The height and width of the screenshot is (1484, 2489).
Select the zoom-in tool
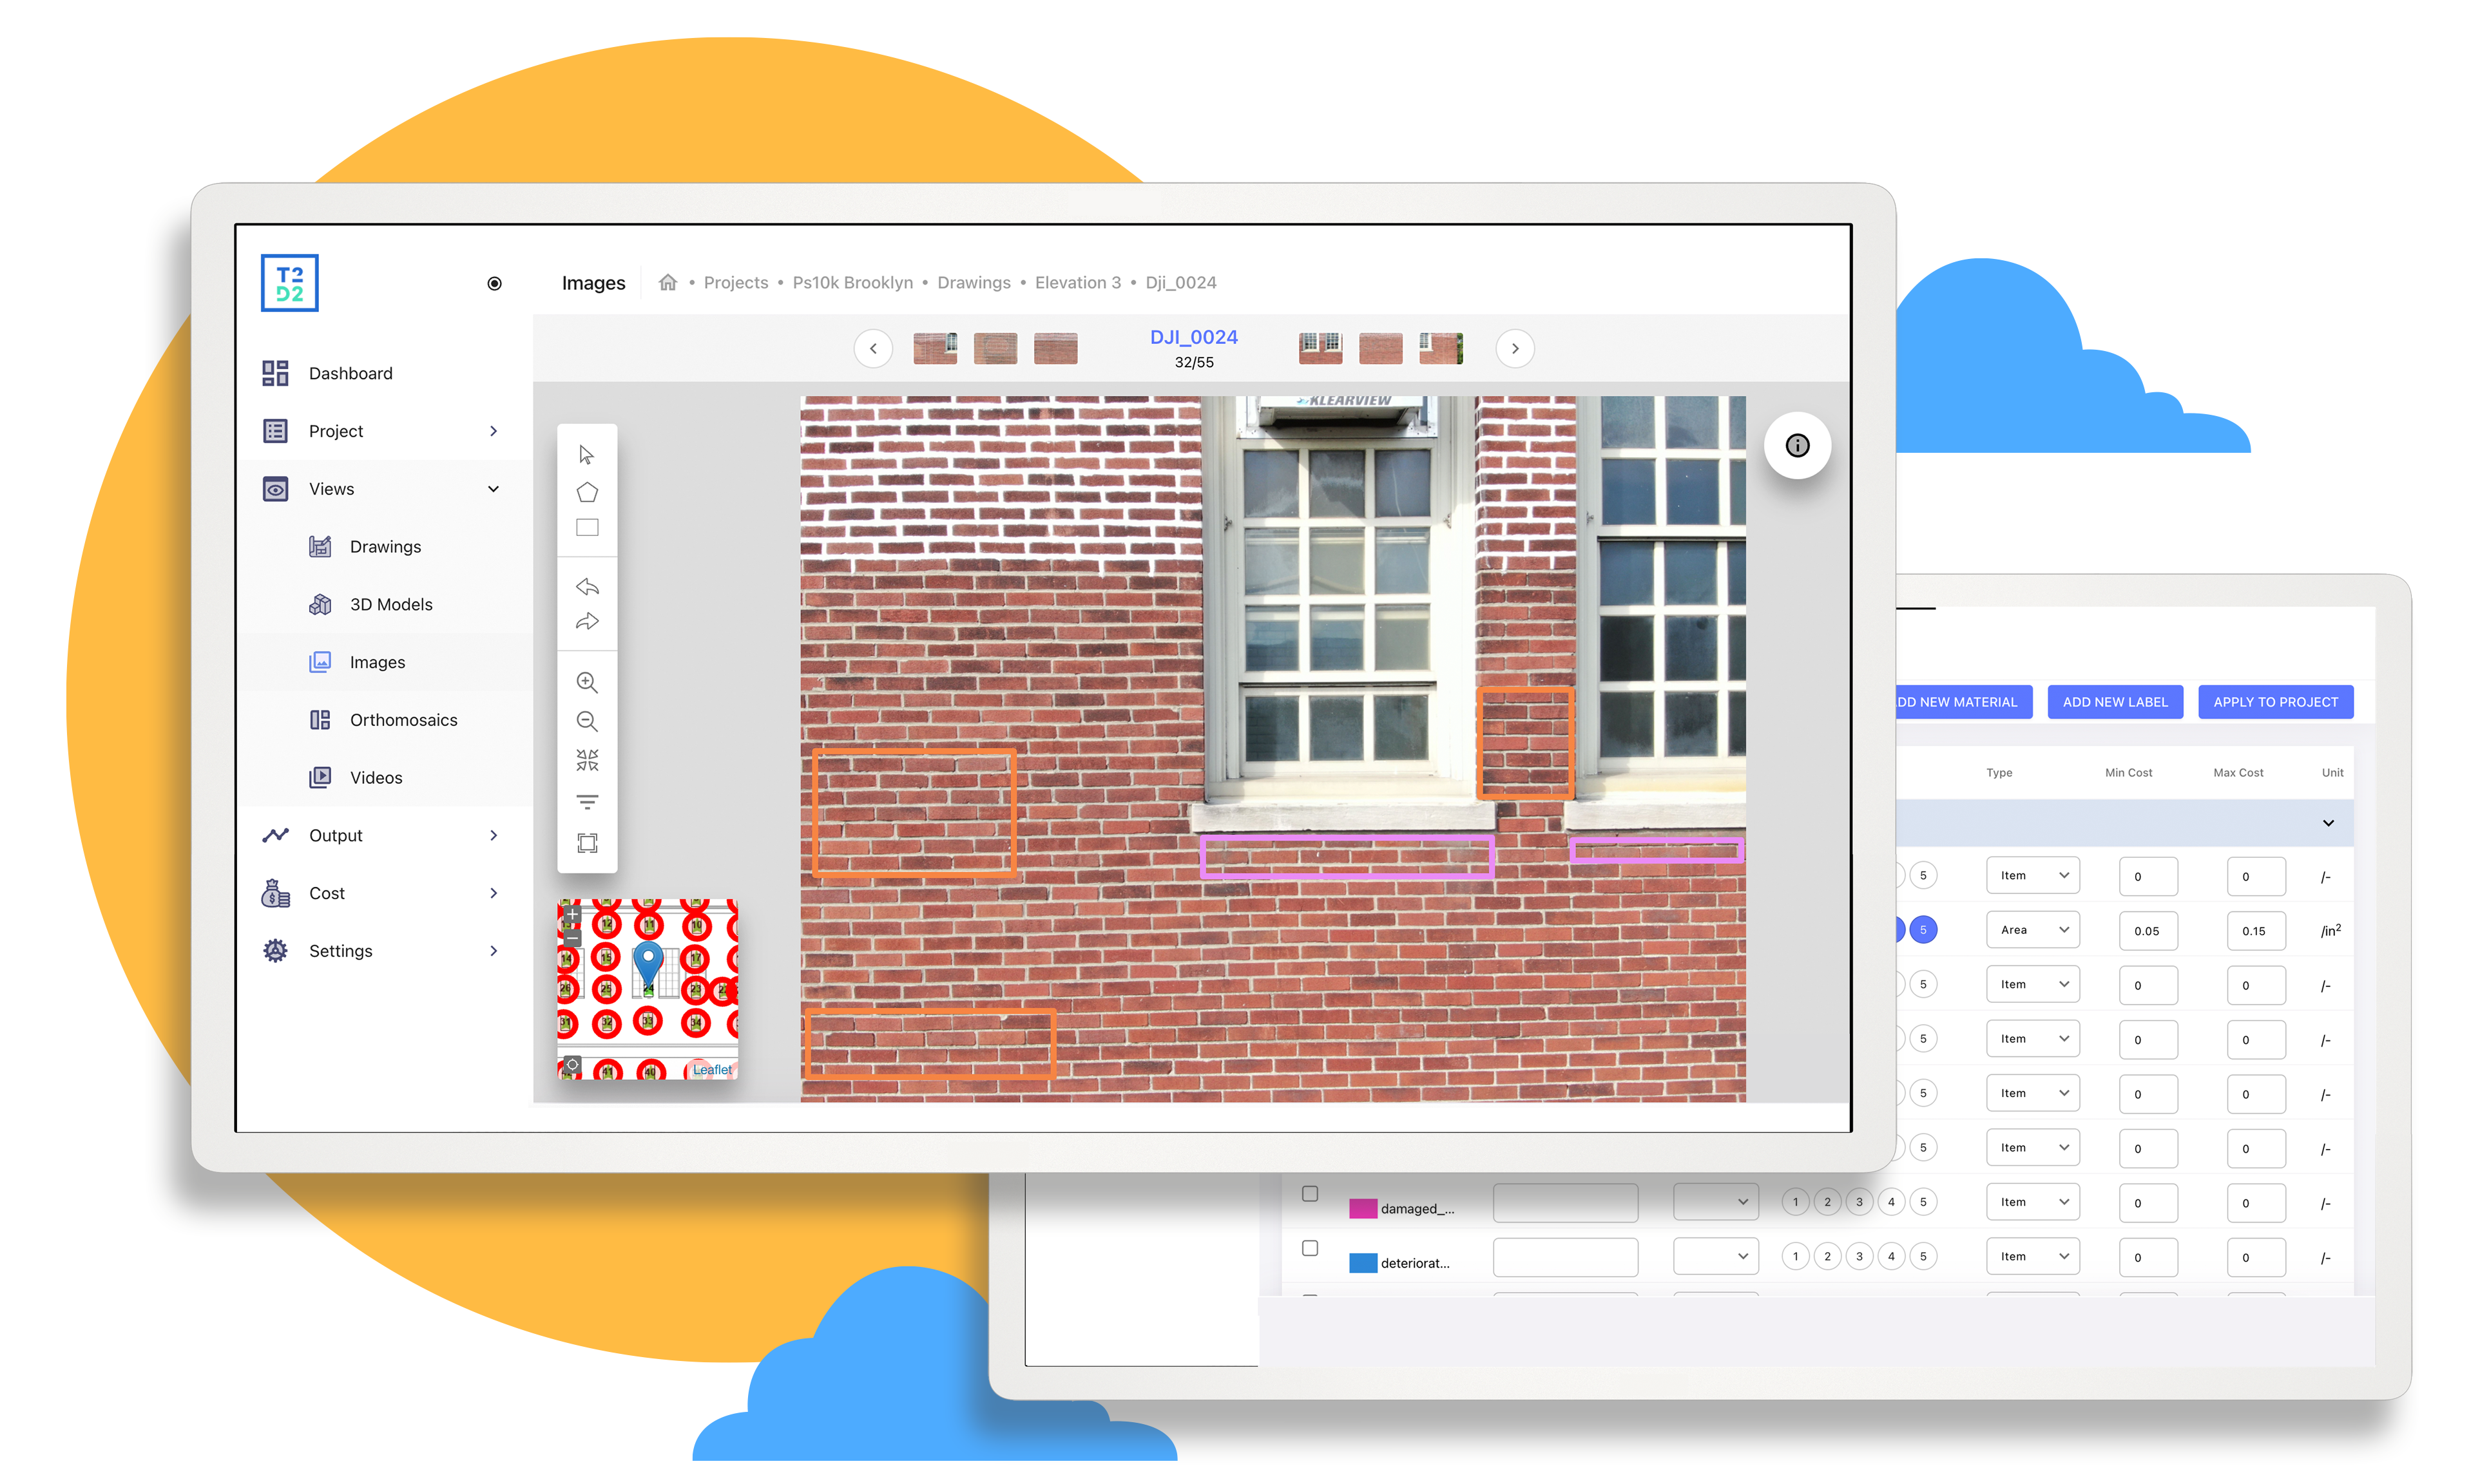(x=588, y=682)
